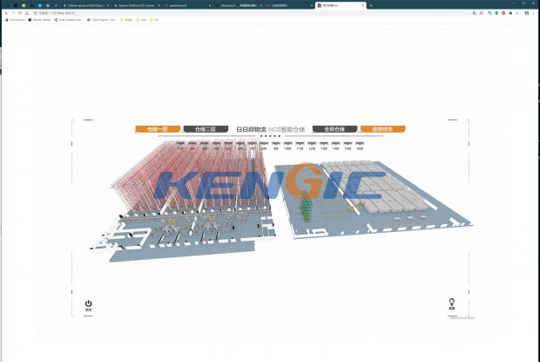Click the green stacker crane in warehouse

click(306, 209)
